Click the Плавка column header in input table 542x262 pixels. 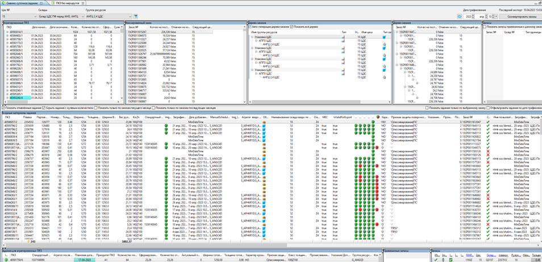[30, 117]
